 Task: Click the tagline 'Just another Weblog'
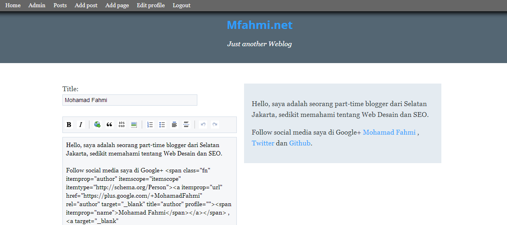pos(259,44)
